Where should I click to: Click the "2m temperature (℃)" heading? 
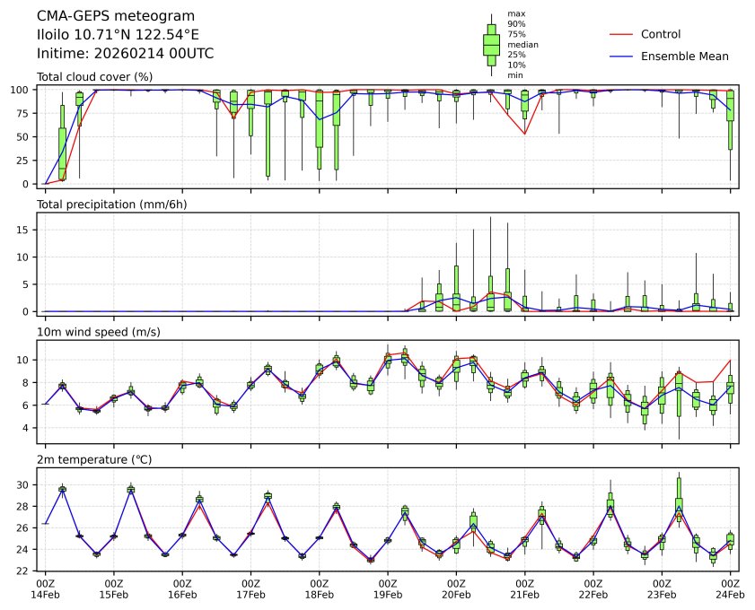94,459
